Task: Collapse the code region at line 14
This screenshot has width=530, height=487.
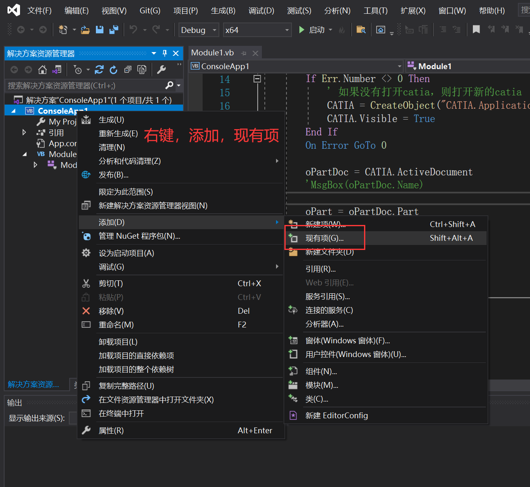Action: pos(257,78)
